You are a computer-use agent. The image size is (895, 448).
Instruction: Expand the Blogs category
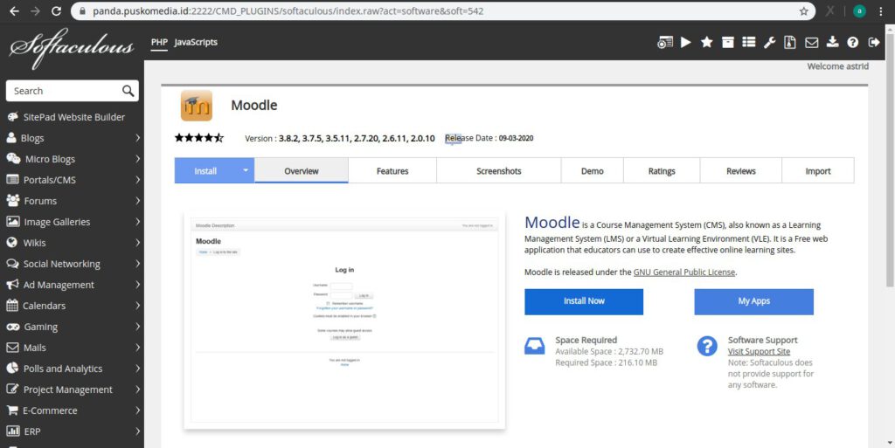(72, 138)
